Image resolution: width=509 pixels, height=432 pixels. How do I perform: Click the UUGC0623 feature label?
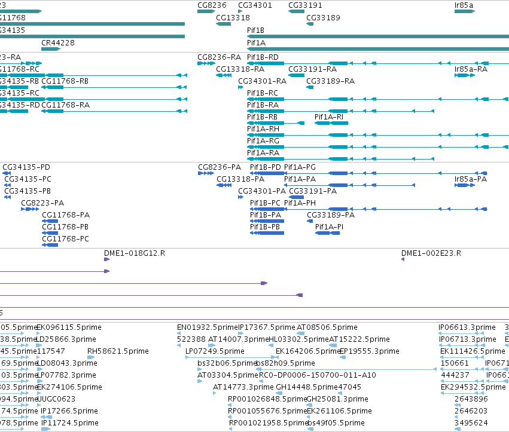tap(56, 399)
